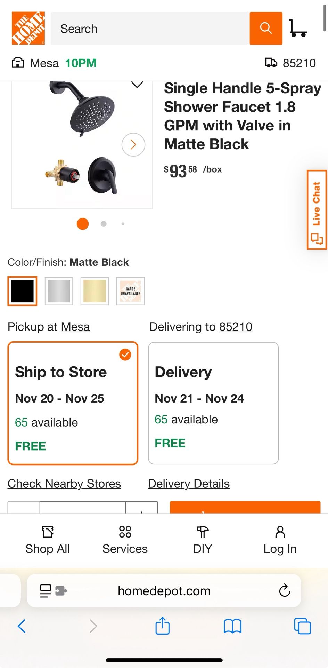Click the delivery truck icon next to 85210

(272, 63)
